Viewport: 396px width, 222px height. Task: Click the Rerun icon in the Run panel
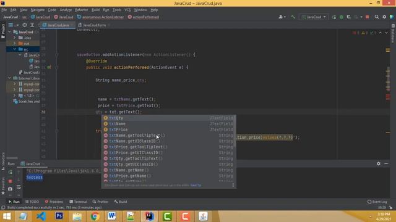[x=10, y=172]
